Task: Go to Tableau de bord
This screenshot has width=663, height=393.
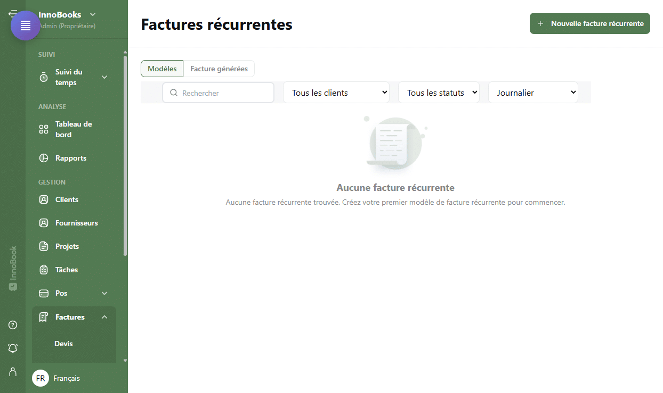Action: (x=74, y=129)
